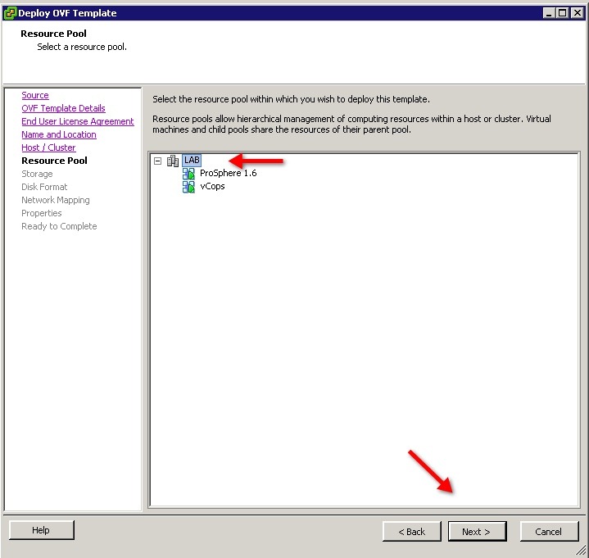Image resolution: width=589 pixels, height=558 pixels.
Task: Click the VMware icon in the title bar
Action: point(10,13)
